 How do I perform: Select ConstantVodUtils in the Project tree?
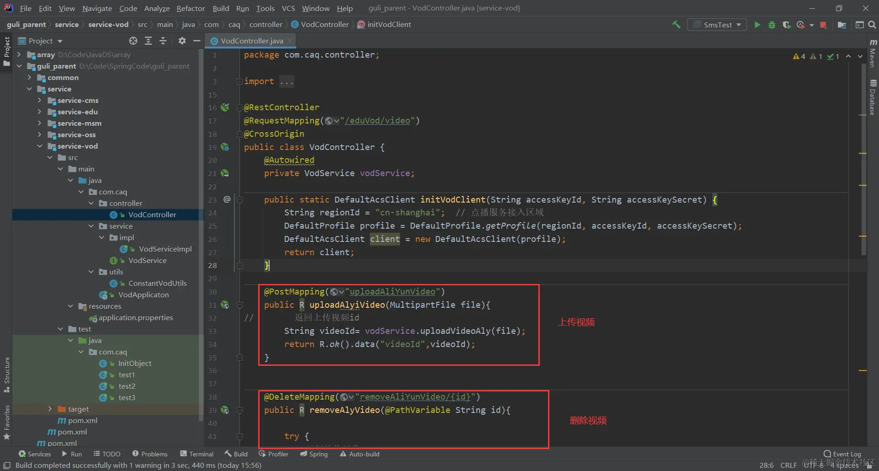(157, 283)
